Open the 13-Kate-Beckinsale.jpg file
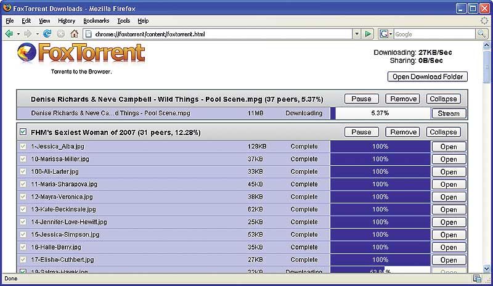 (x=449, y=210)
